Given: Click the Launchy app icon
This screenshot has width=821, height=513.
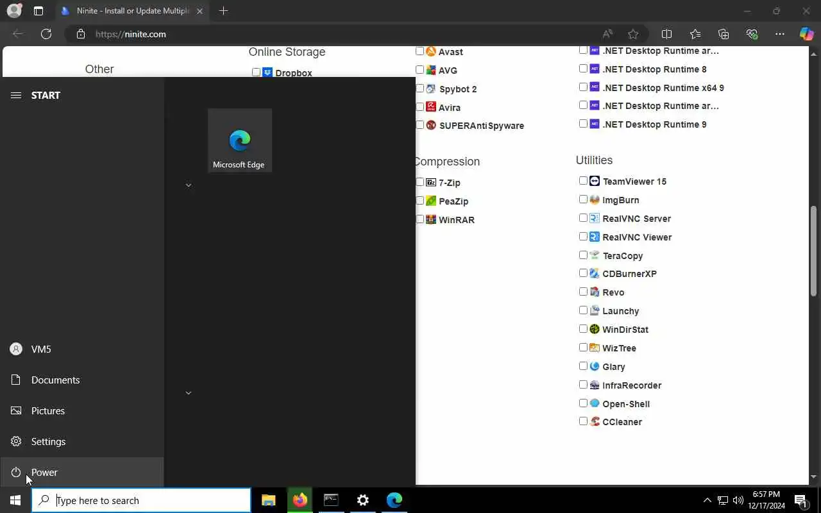Looking at the screenshot, I should pyautogui.click(x=595, y=310).
